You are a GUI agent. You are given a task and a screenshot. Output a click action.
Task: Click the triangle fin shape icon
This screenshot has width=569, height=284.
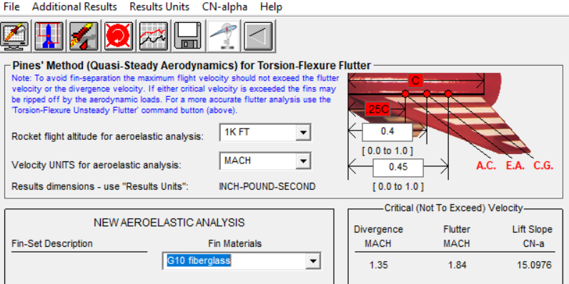258,36
